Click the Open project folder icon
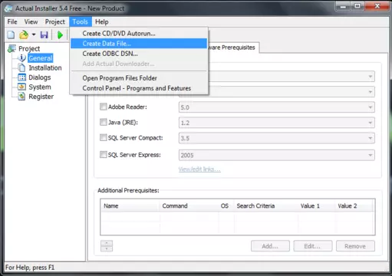 24,34
